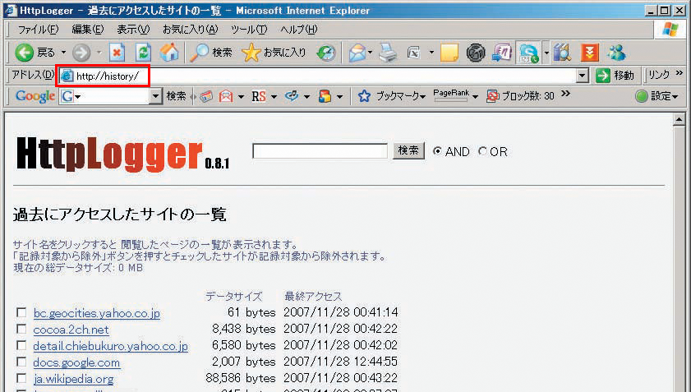Go back with the Back arrow icon
This screenshot has height=392, width=691.
[24, 53]
